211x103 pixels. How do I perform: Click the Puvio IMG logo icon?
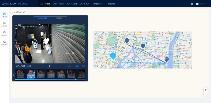3,4
